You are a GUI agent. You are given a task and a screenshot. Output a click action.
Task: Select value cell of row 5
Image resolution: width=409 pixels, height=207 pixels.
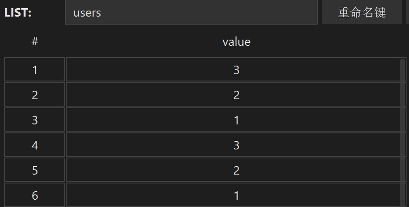[236, 170]
